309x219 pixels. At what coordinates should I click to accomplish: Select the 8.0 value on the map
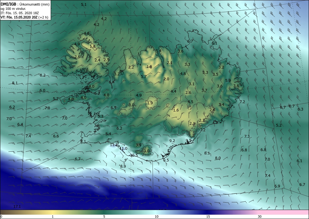coord(218,158)
